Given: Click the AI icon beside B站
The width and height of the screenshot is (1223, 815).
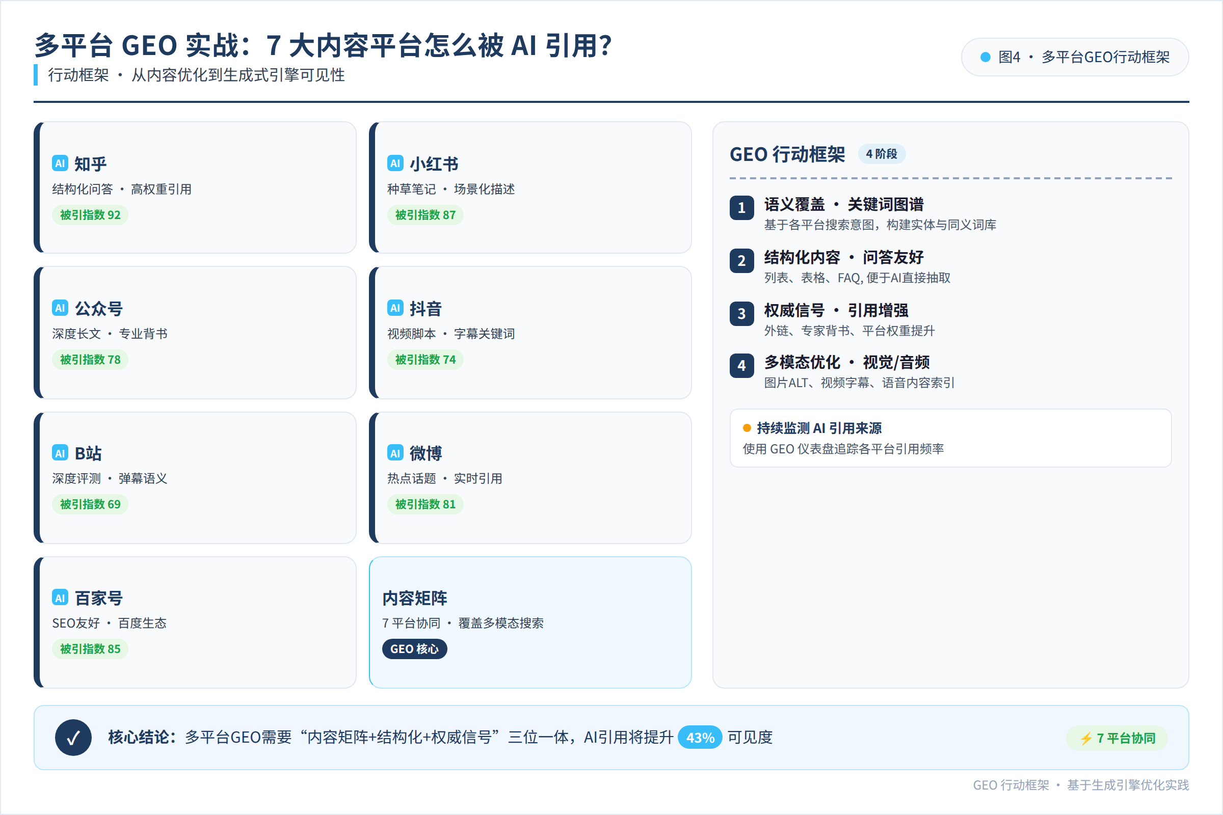Looking at the screenshot, I should pyautogui.click(x=60, y=453).
